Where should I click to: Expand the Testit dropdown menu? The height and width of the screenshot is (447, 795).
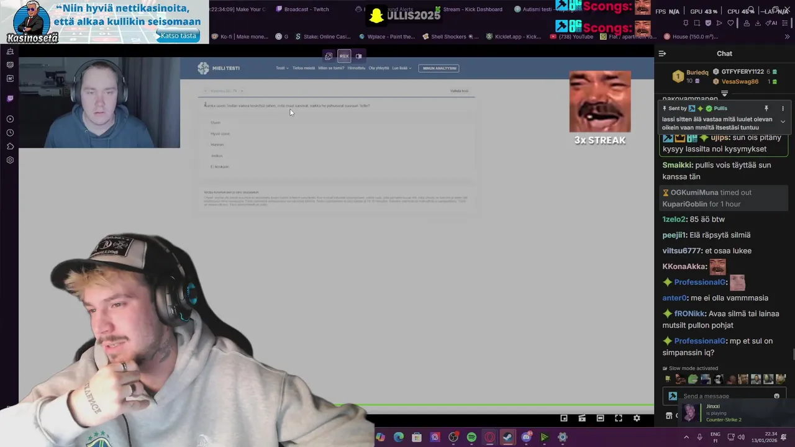(x=282, y=68)
